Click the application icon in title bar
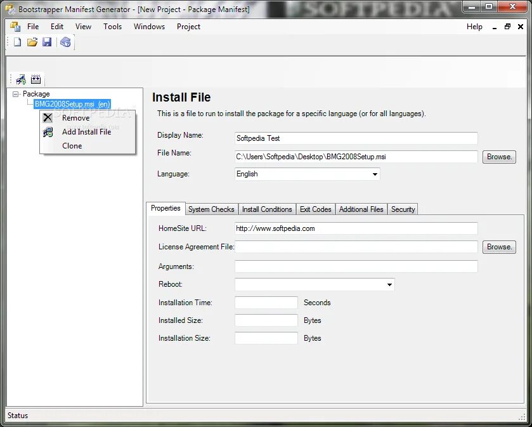 (x=10, y=9)
